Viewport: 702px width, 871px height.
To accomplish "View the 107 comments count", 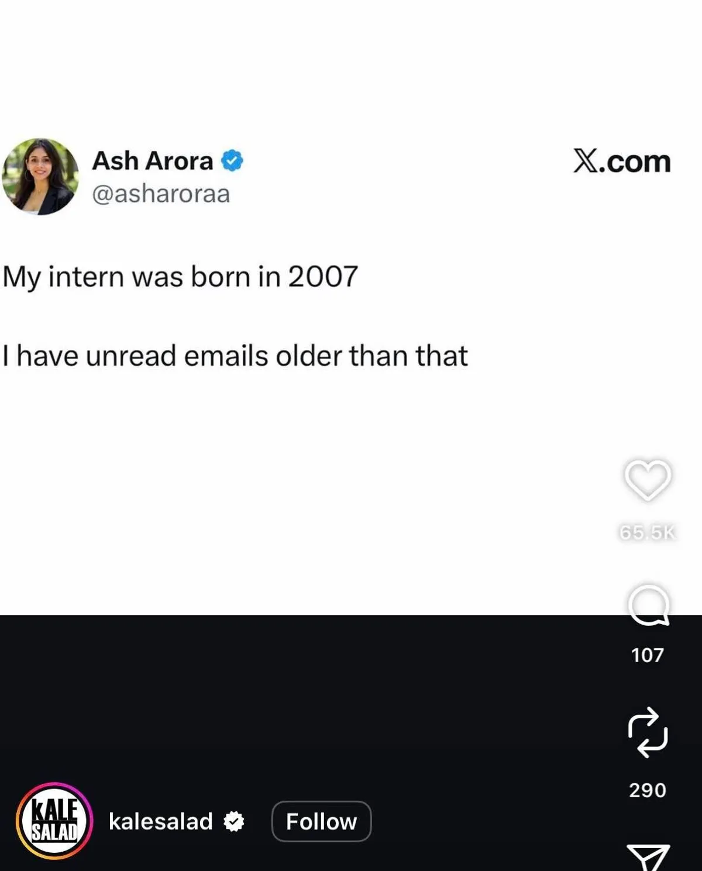I will pos(648,655).
